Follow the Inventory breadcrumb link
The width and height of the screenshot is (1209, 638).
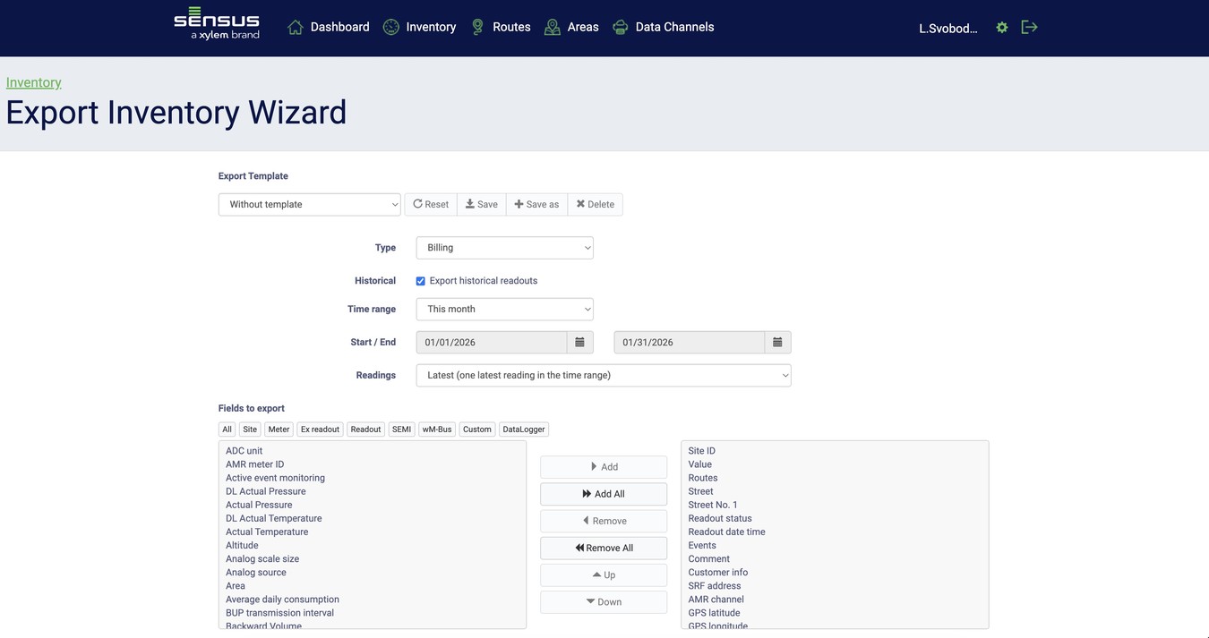coord(34,82)
